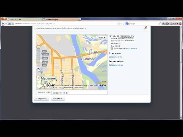Click the edit note icon in dialog header
This screenshot has width=183, height=137.
(145, 27)
